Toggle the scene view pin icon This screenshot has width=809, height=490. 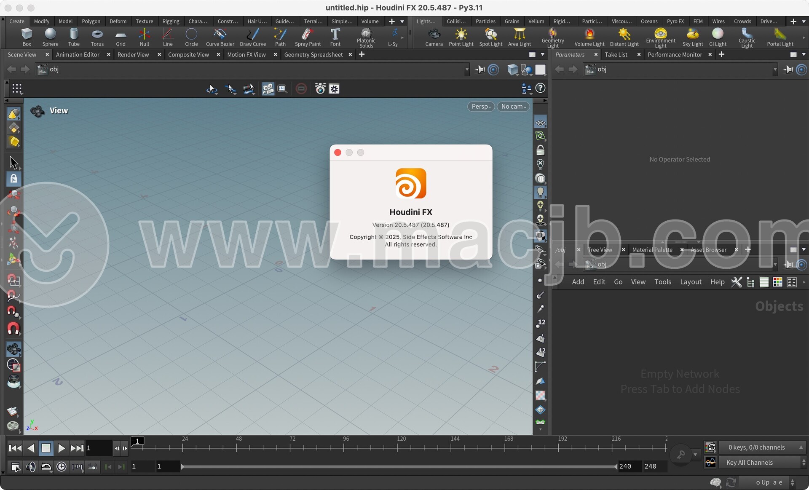coord(480,70)
